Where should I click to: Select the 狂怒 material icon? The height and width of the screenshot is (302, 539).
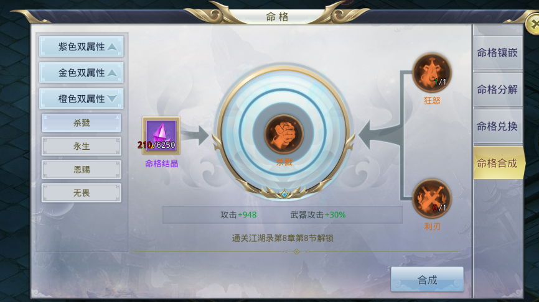point(432,73)
